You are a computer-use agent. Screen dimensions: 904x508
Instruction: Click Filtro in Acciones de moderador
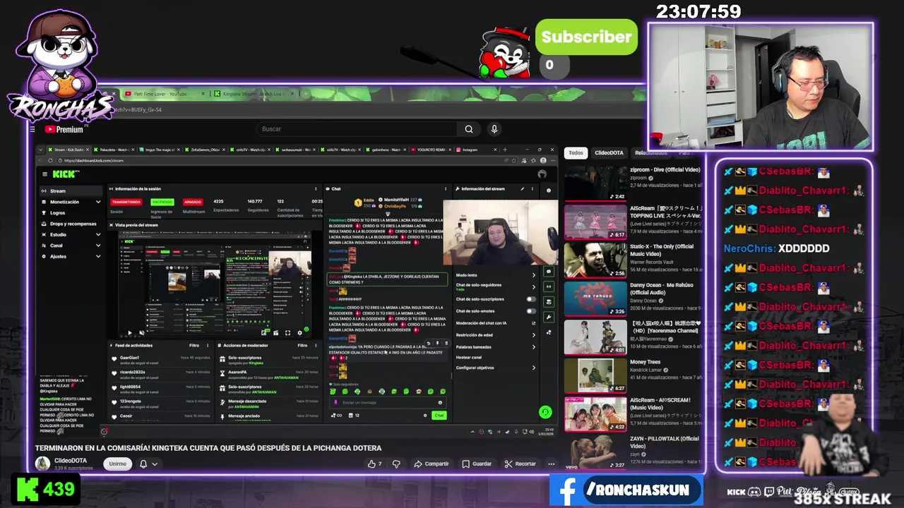[x=302, y=346]
